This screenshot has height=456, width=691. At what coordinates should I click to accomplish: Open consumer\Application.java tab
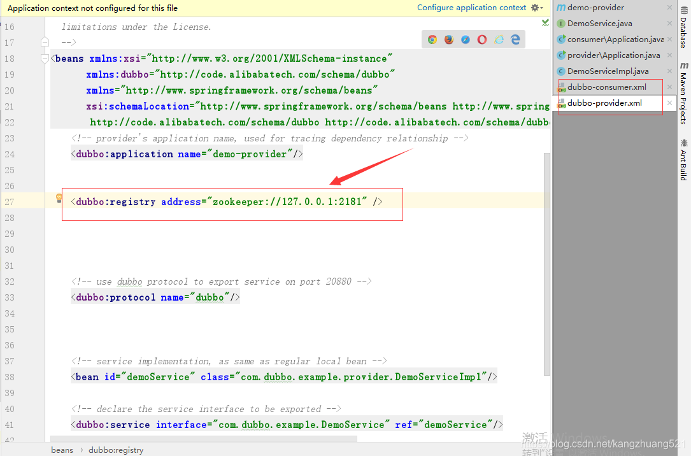[x=615, y=39]
